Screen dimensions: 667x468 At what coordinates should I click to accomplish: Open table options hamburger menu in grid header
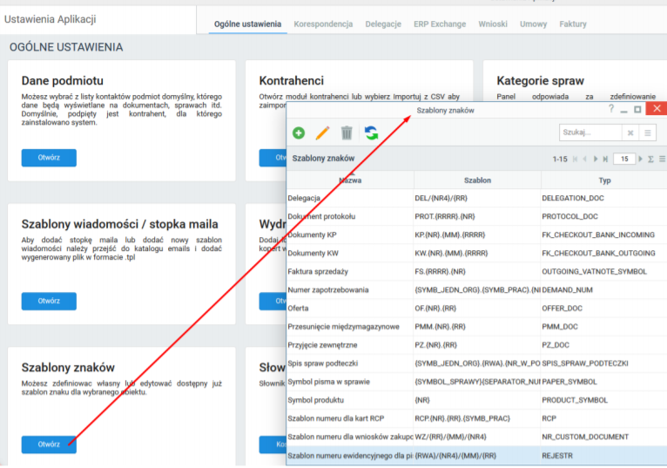coord(663,159)
